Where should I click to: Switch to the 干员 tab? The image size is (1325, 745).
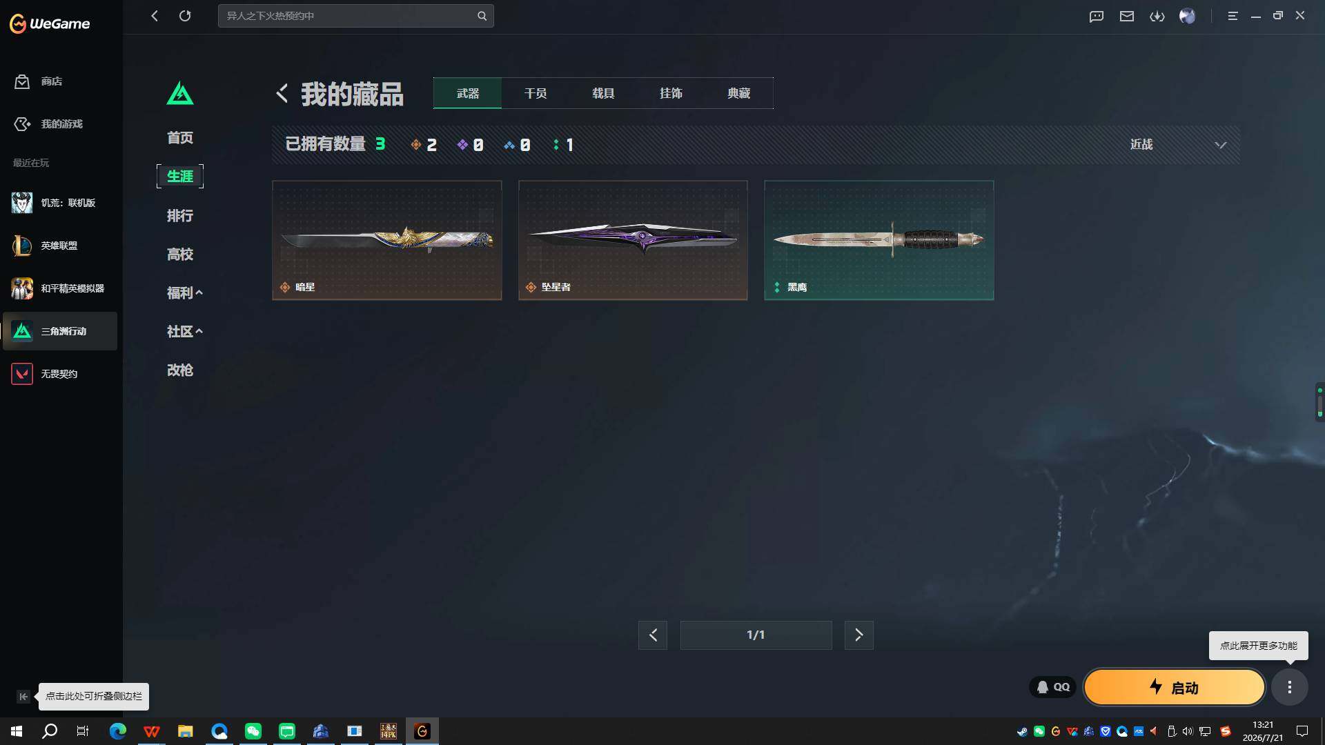point(536,93)
